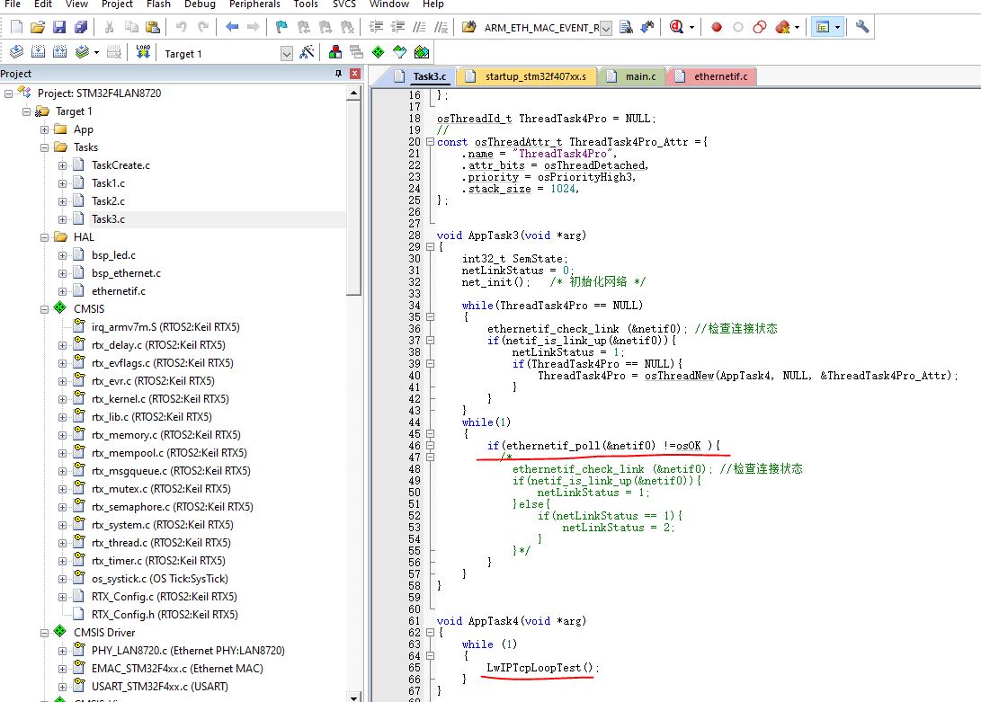Open the Target 1 dropdown in toolbar
Viewport: 981px width, 702px height.
[x=287, y=54]
